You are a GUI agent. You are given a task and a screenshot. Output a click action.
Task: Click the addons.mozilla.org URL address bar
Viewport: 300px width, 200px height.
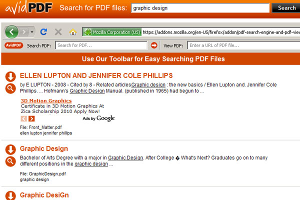[221, 32]
